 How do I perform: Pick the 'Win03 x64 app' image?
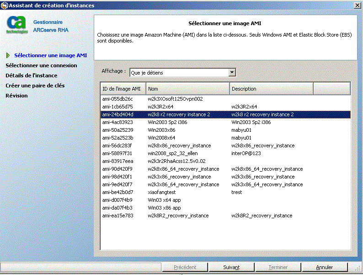165,200
